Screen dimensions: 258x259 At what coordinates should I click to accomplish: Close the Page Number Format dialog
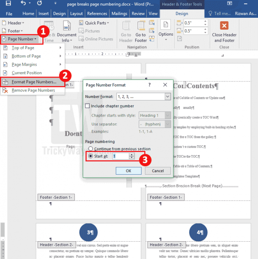coord(165,85)
